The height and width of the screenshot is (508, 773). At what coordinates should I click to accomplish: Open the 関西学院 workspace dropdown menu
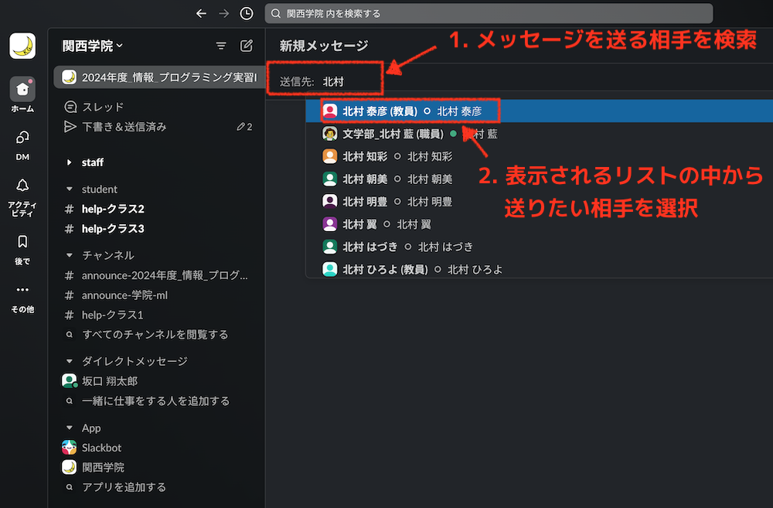point(93,46)
